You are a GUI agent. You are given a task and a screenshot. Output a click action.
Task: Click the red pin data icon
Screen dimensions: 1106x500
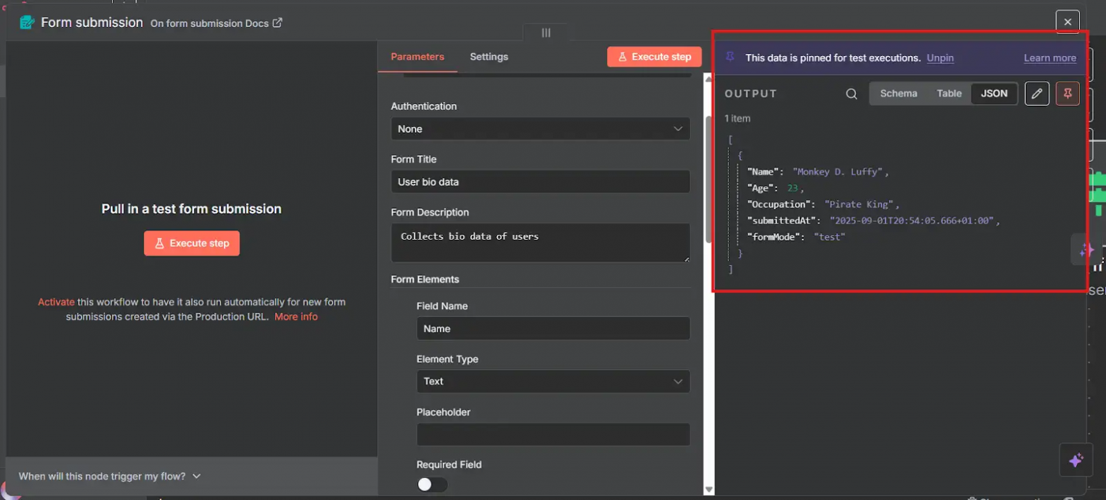[x=1068, y=94]
